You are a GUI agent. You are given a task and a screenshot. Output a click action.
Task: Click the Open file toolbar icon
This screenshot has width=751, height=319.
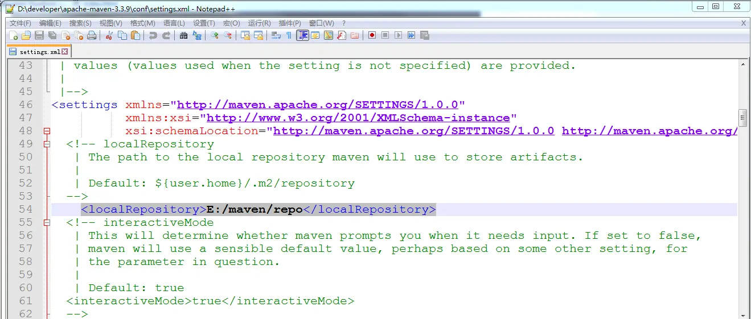coord(26,35)
